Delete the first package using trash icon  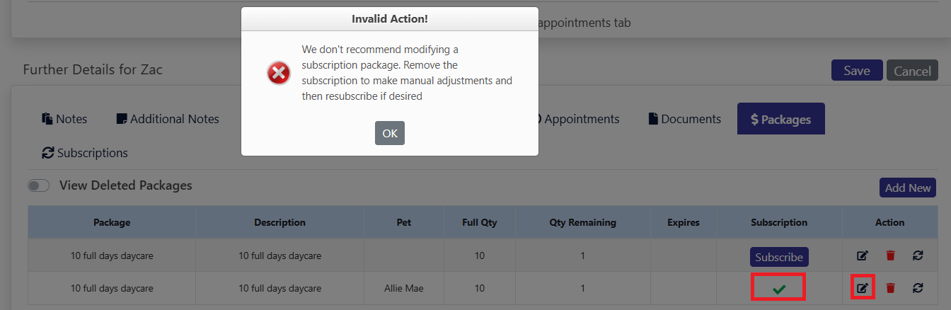(890, 256)
